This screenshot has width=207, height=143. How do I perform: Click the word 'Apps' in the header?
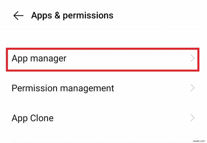coord(41,16)
